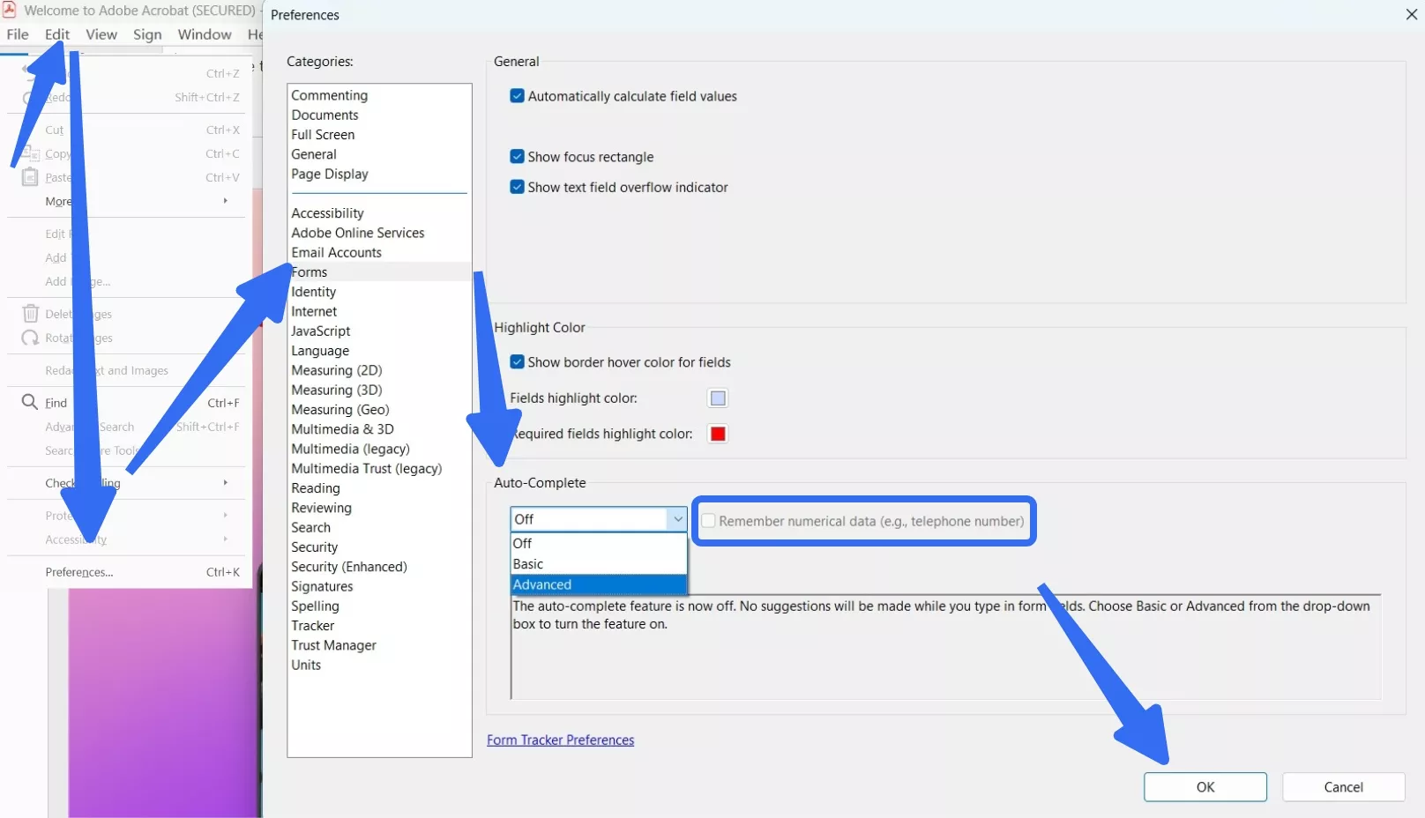Open the Window menu

coord(205,34)
